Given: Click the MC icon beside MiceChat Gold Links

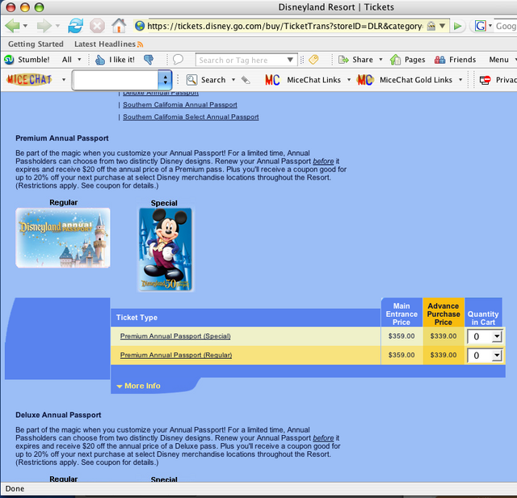Looking at the screenshot, I should 365,80.
